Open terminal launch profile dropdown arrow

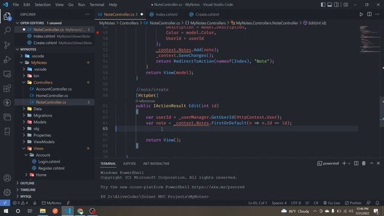(349, 163)
